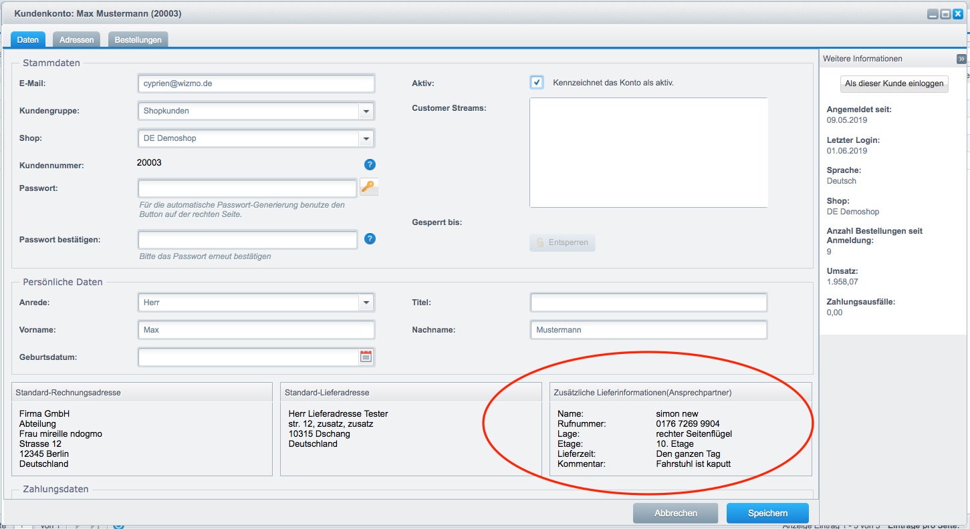Click Als dieser Kunde einloggen button

(894, 83)
